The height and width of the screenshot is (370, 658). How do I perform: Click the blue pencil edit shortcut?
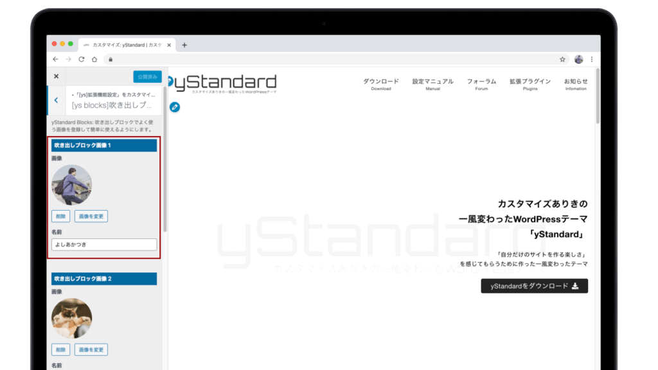click(175, 107)
